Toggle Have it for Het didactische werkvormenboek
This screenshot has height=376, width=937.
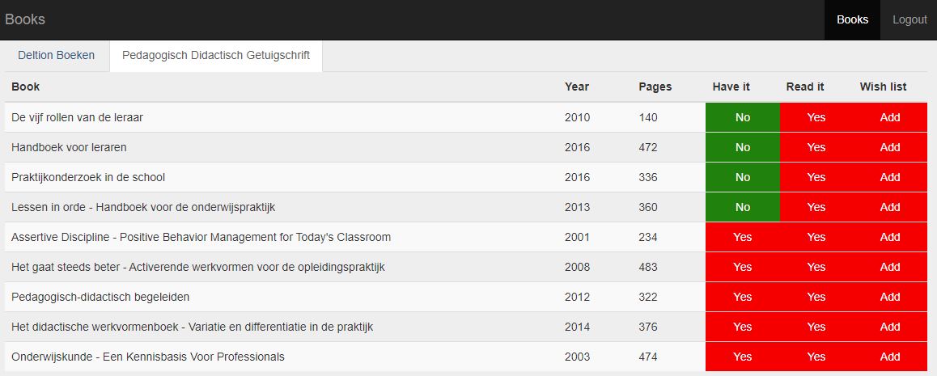pyautogui.click(x=742, y=327)
